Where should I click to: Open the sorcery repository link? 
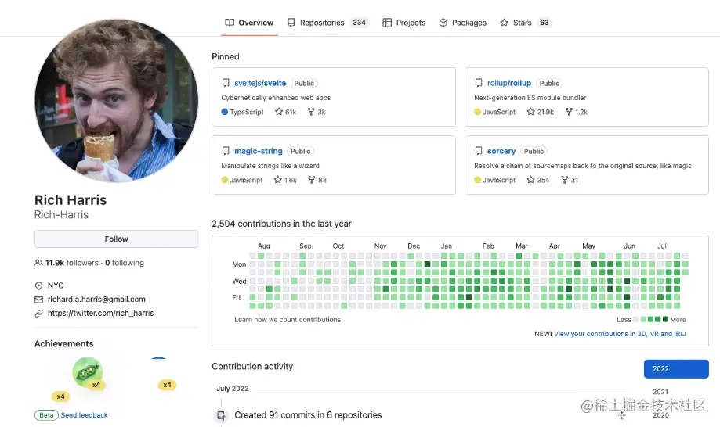click(x=501, y=151)
